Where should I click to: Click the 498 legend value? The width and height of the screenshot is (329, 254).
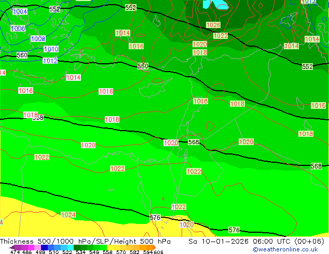click(x=40, y=252)
